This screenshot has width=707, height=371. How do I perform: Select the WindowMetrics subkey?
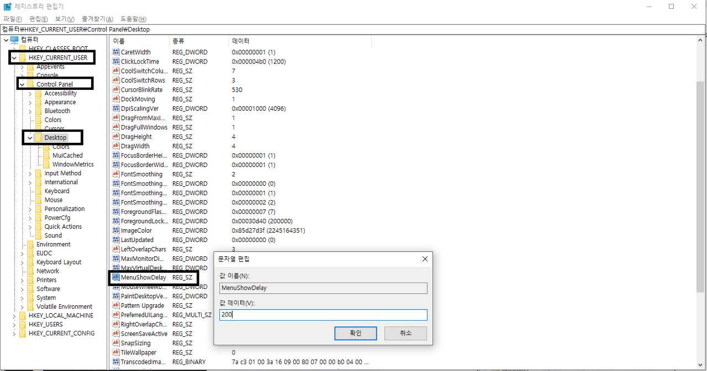click(73, 164)
